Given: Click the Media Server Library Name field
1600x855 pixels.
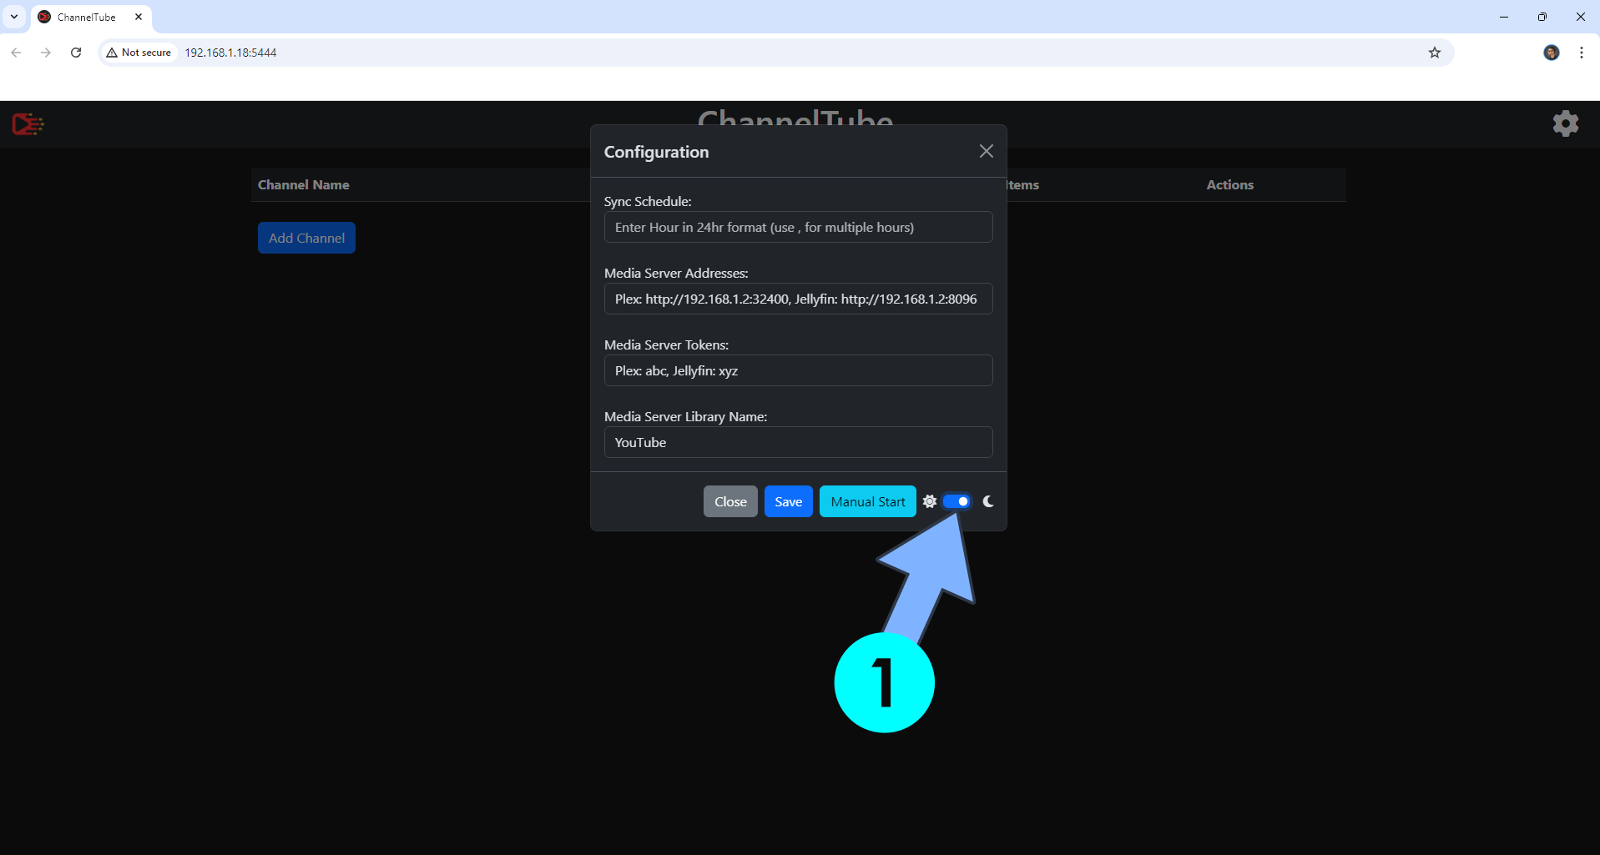Looking at the screenshot, I should click(x=799, y=442).
